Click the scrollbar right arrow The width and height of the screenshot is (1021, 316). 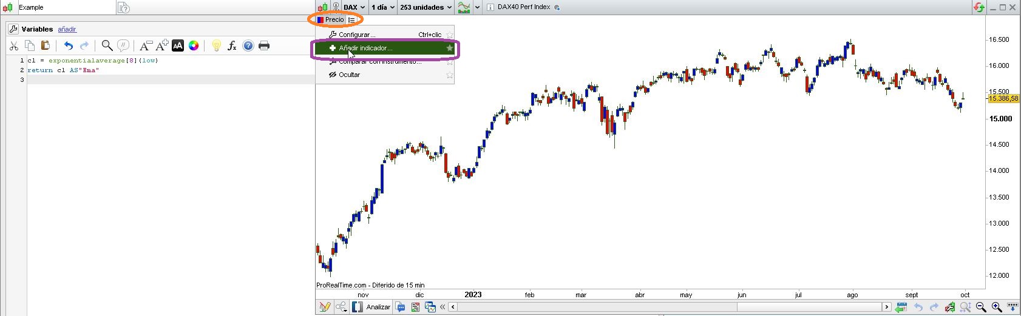point(887,307)
